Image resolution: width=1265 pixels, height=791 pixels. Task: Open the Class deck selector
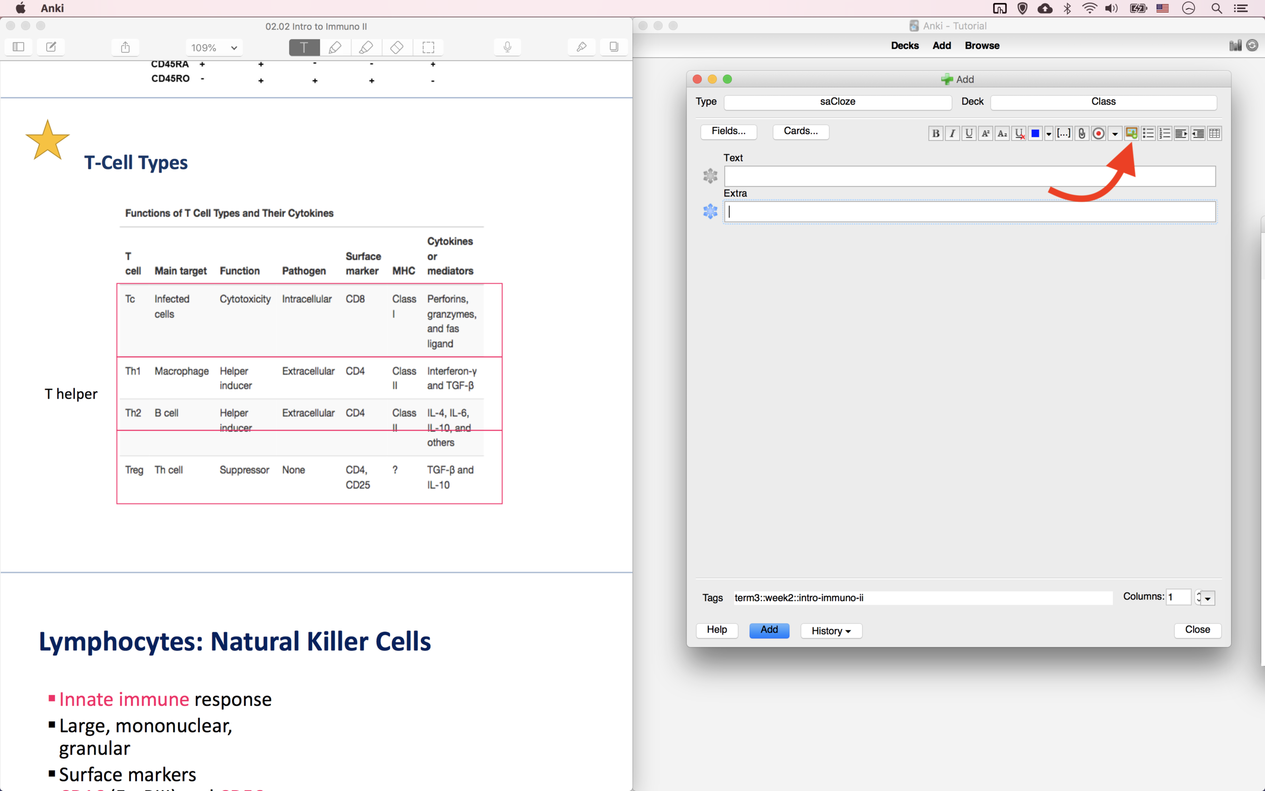point(1103,102)
